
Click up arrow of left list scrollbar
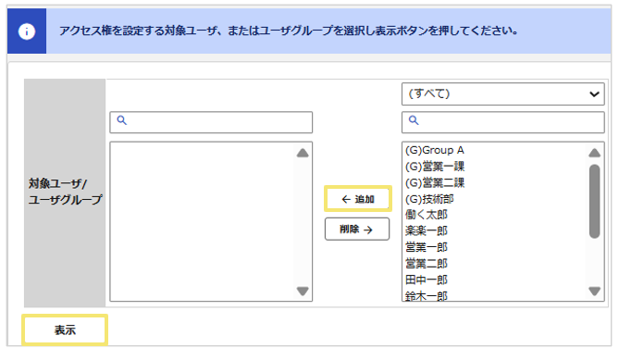303,153
